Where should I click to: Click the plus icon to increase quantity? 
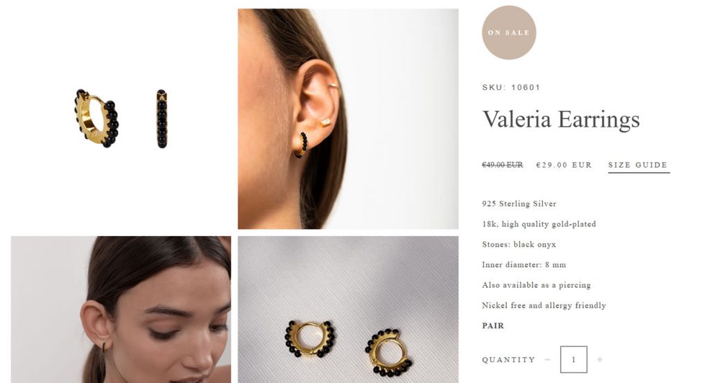pyautogui.click(x=600, y=359)
